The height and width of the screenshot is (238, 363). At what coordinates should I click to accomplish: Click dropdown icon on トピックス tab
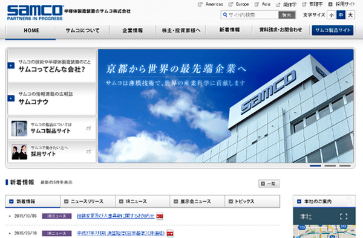click(231, 202)
